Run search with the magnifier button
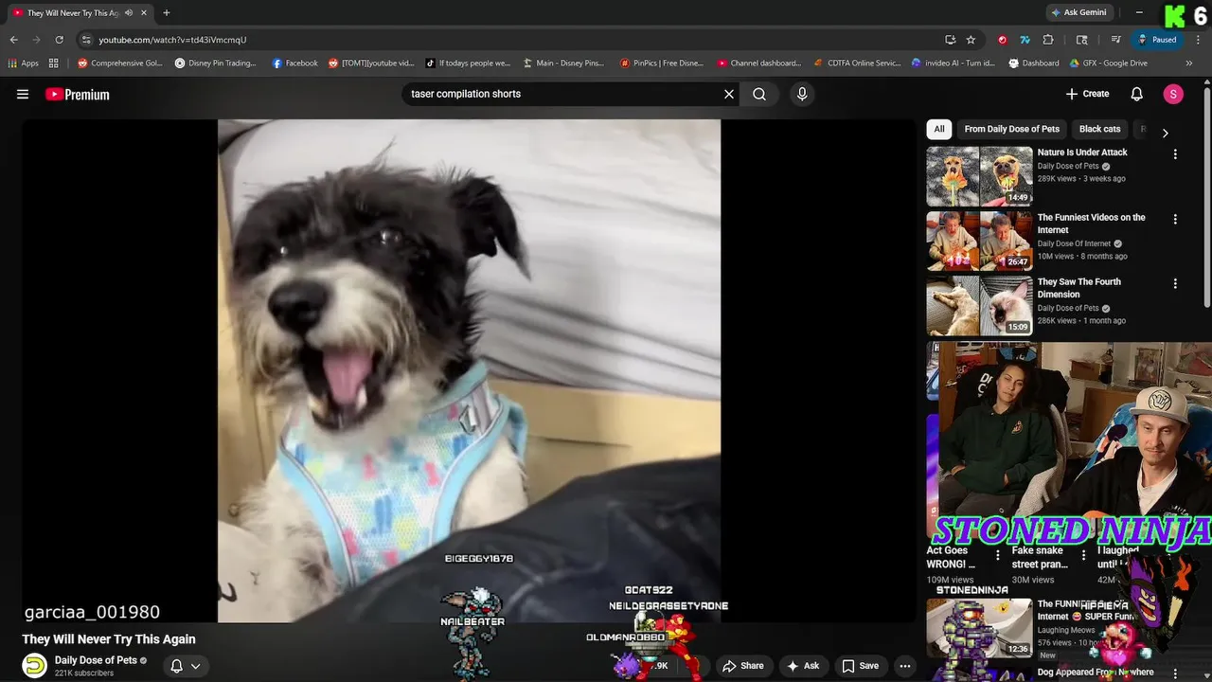The height and width of the screenshot is (682, 1212). coord(759,94)
